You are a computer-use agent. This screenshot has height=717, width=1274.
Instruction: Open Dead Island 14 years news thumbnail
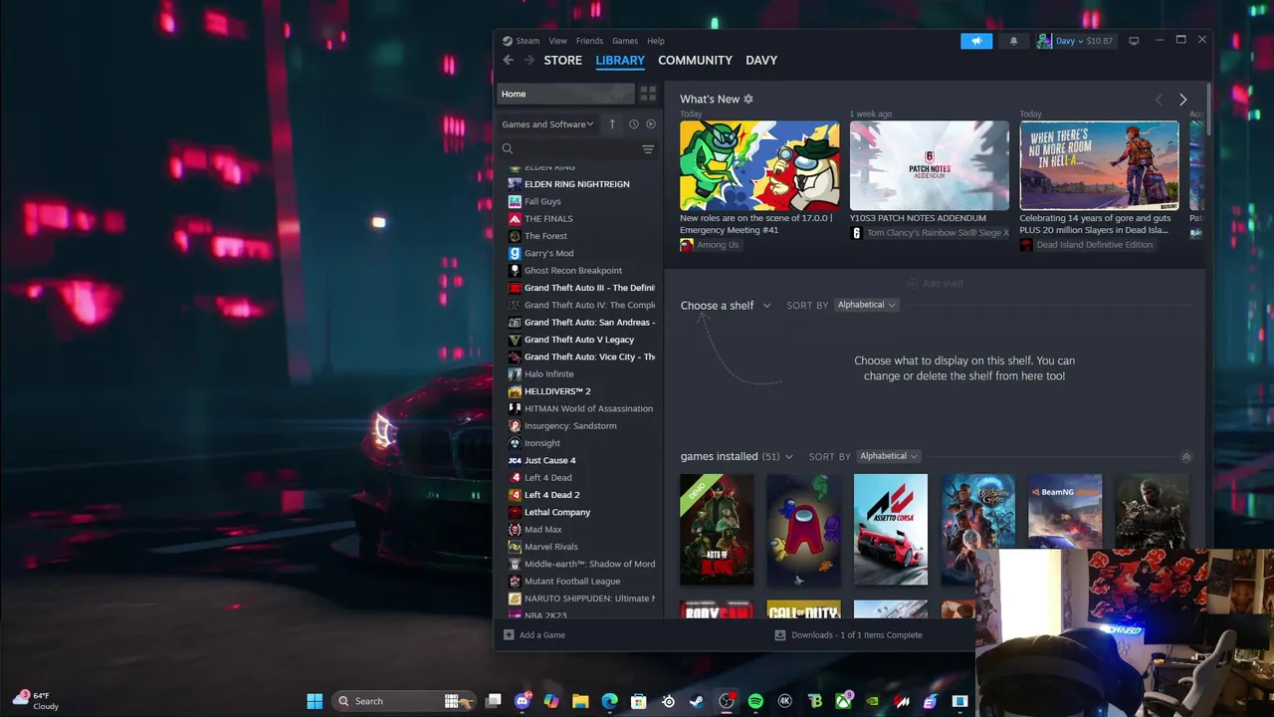[1099, 165]
